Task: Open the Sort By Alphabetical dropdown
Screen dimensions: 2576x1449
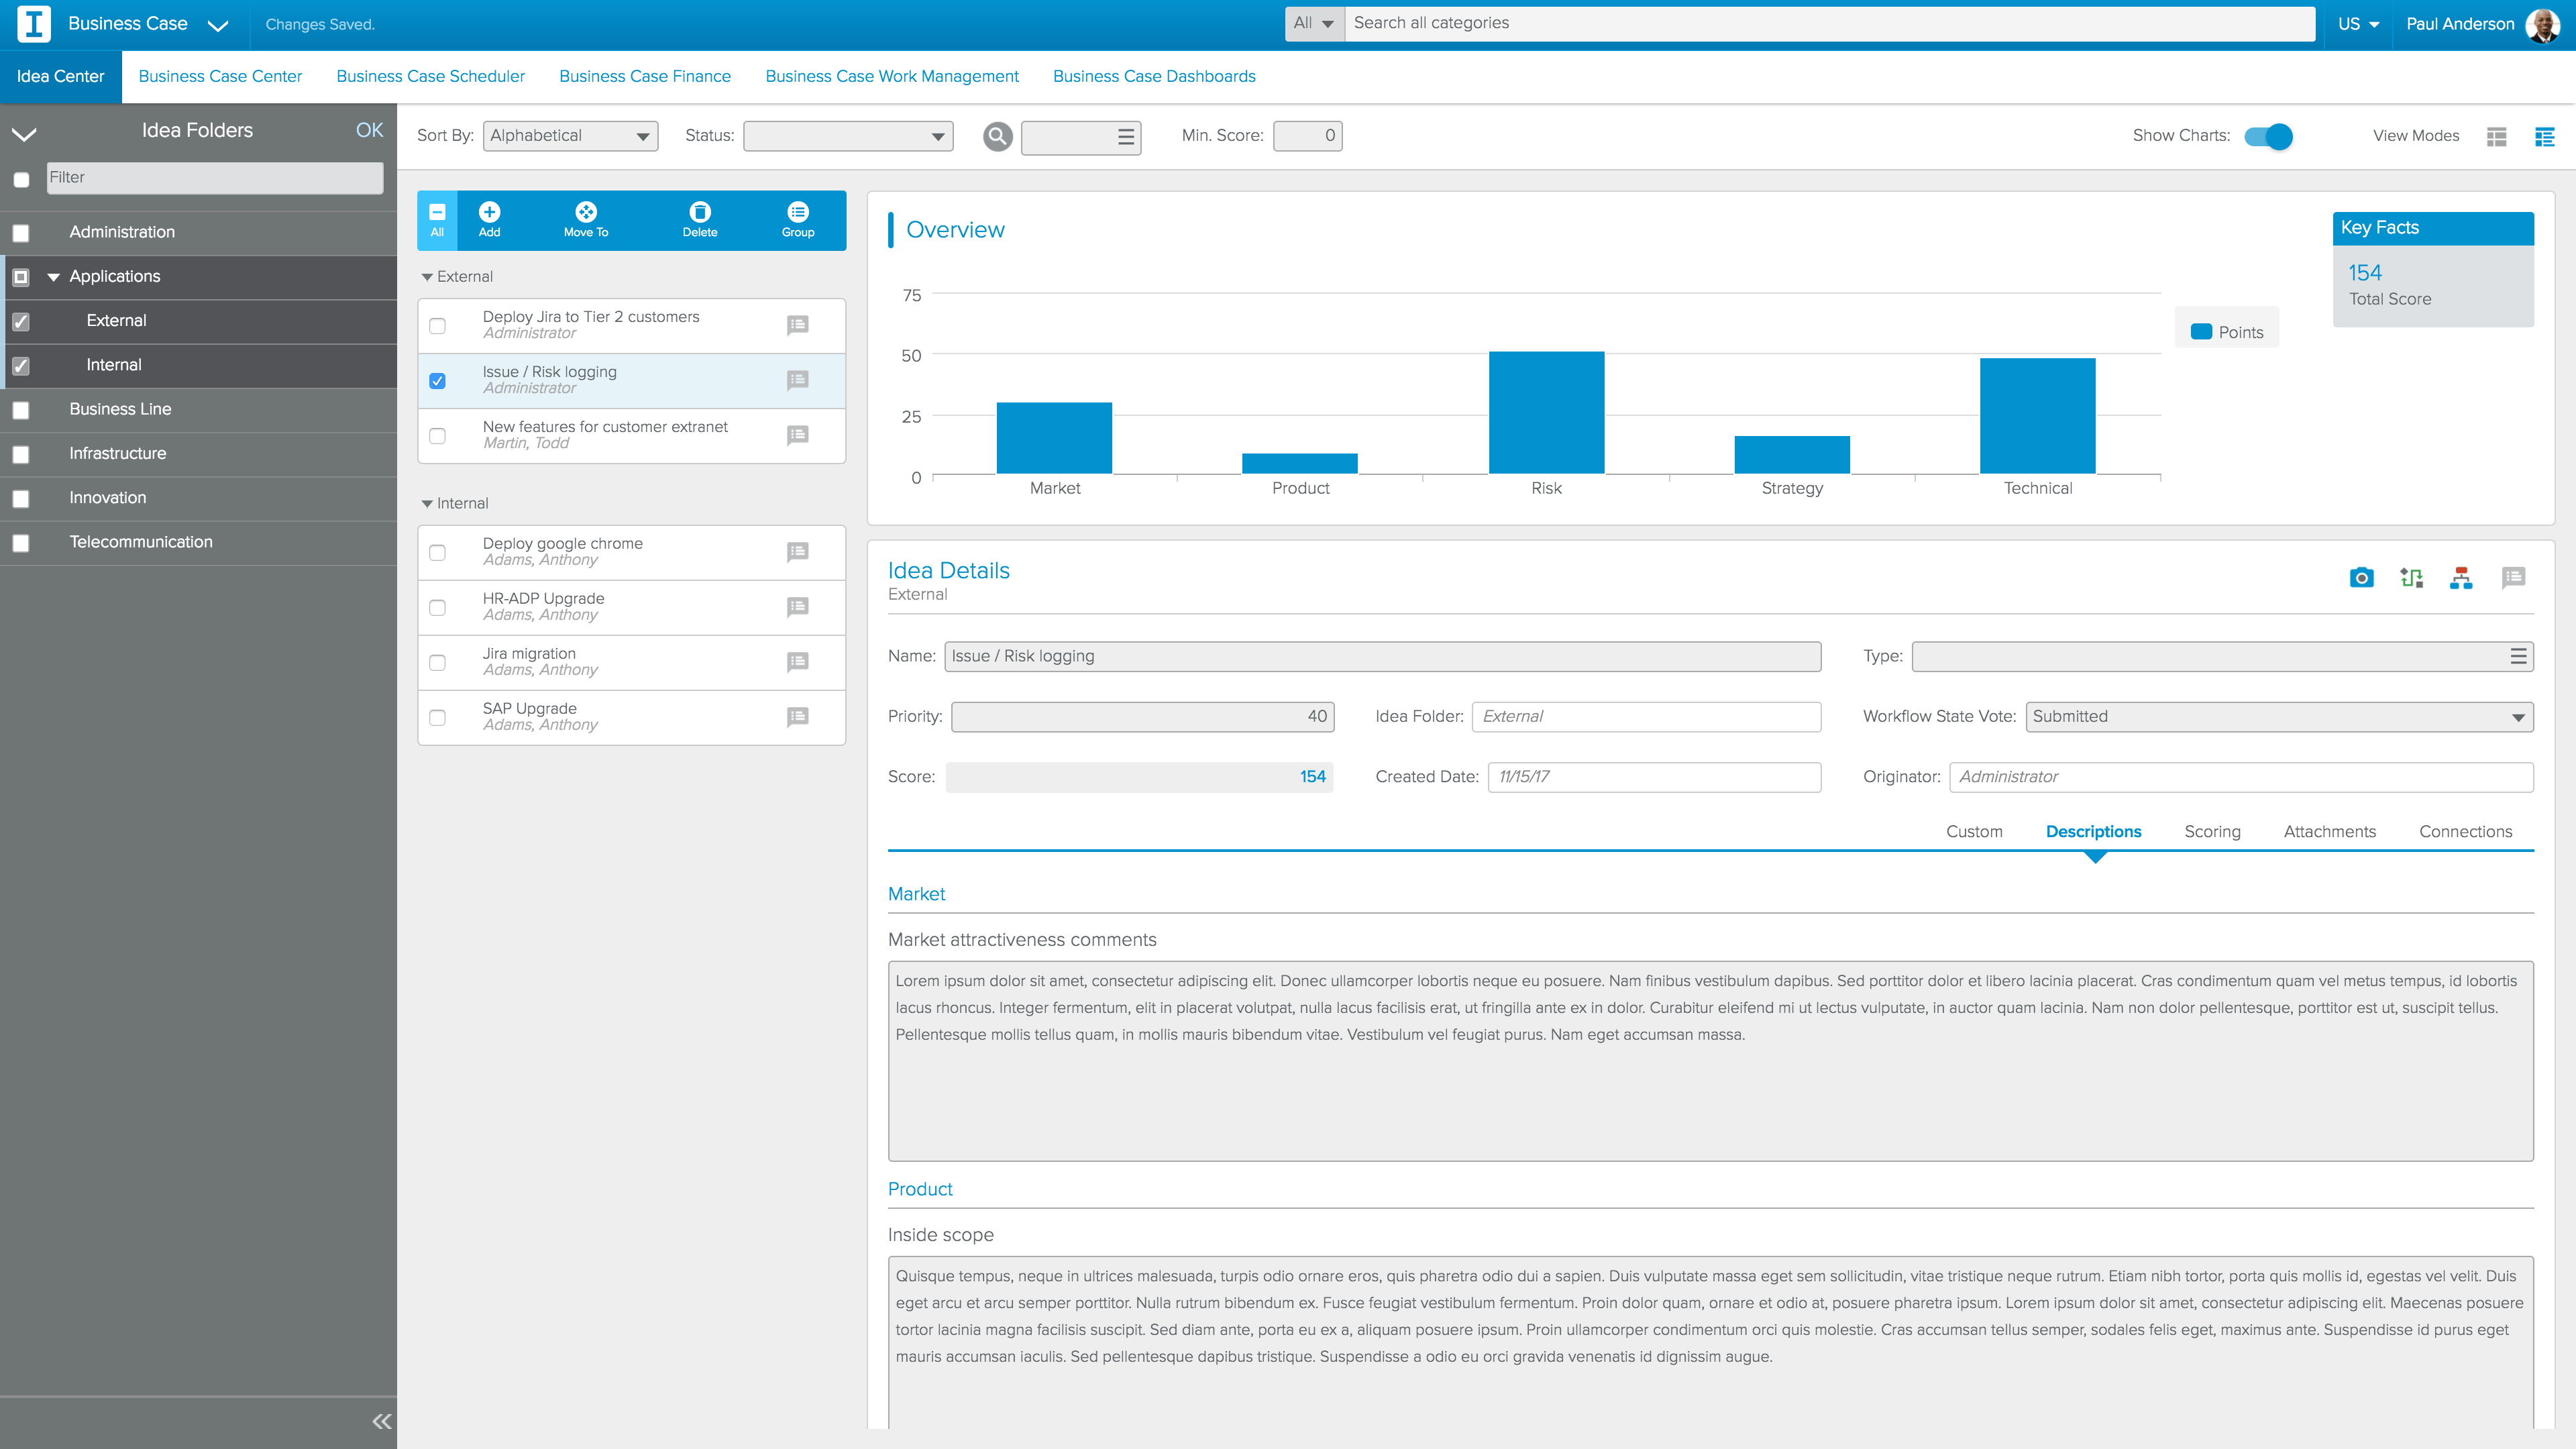Action: pyautogui.click(x=570, y=137)
